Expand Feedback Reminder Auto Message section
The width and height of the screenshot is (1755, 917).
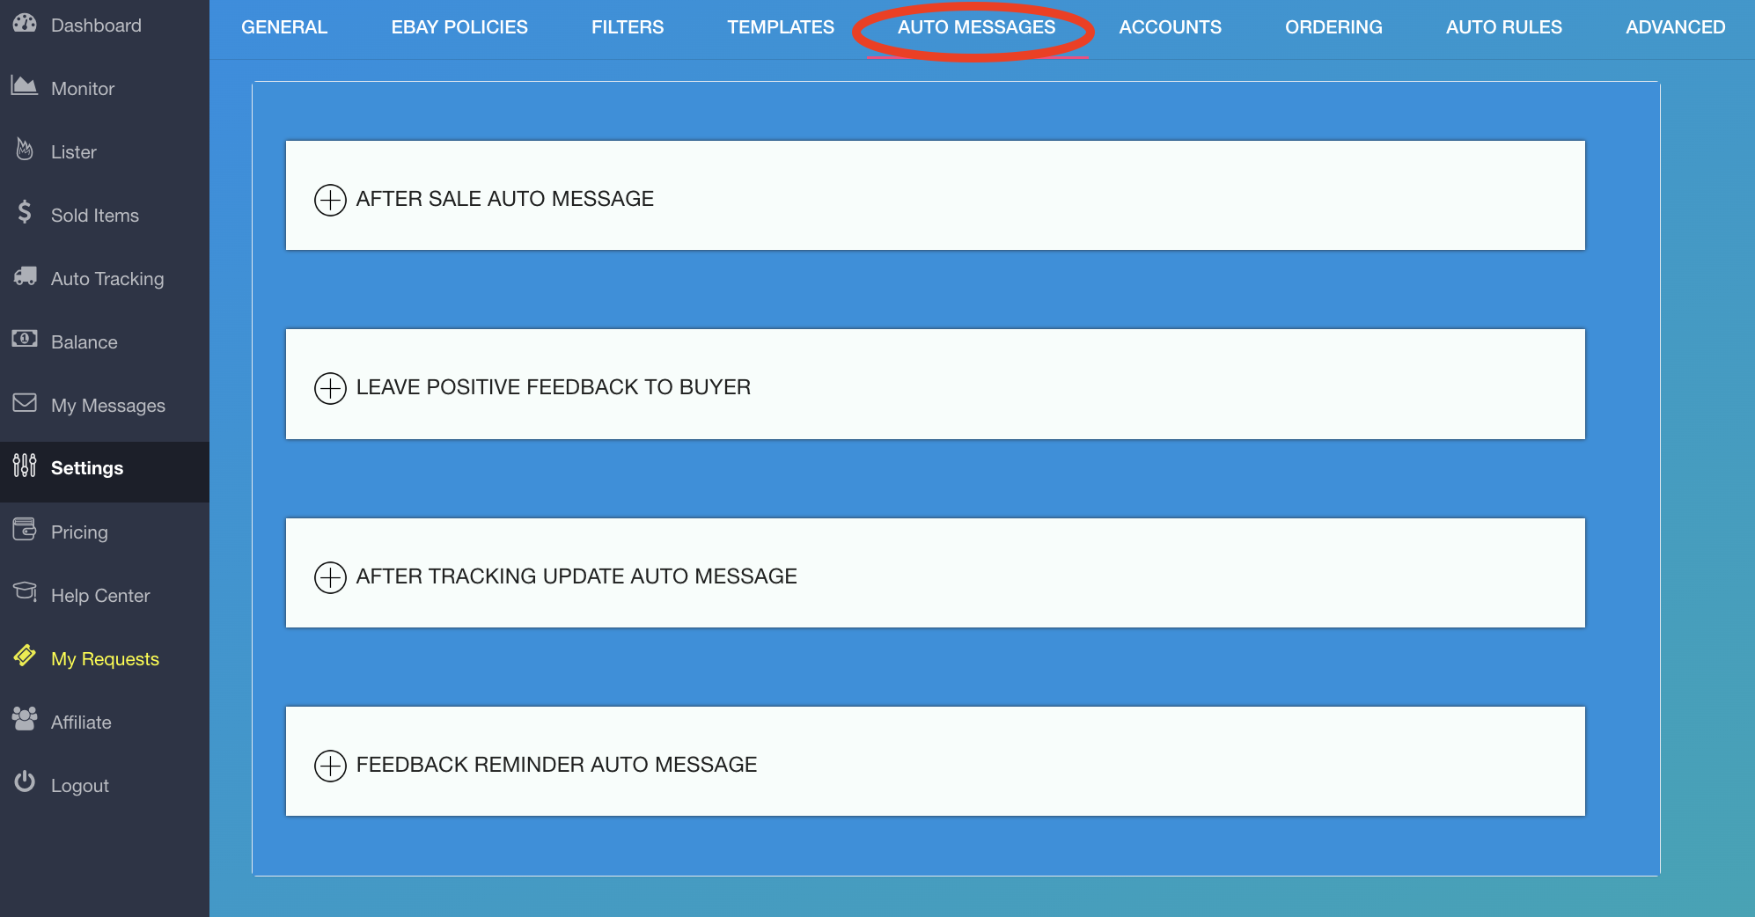tap(330, 766)
